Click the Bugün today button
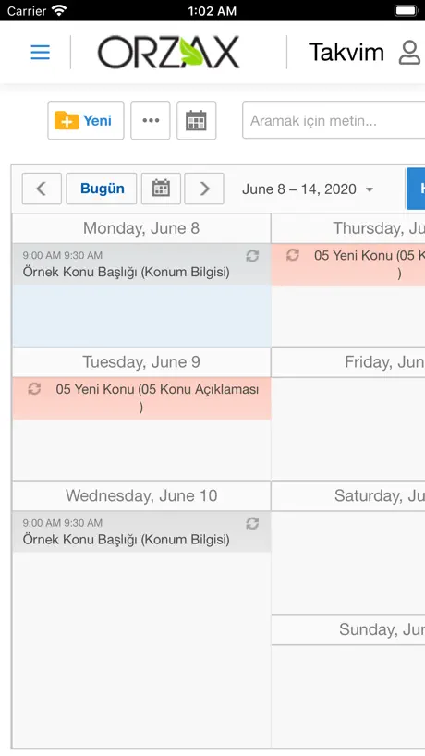 102,189
